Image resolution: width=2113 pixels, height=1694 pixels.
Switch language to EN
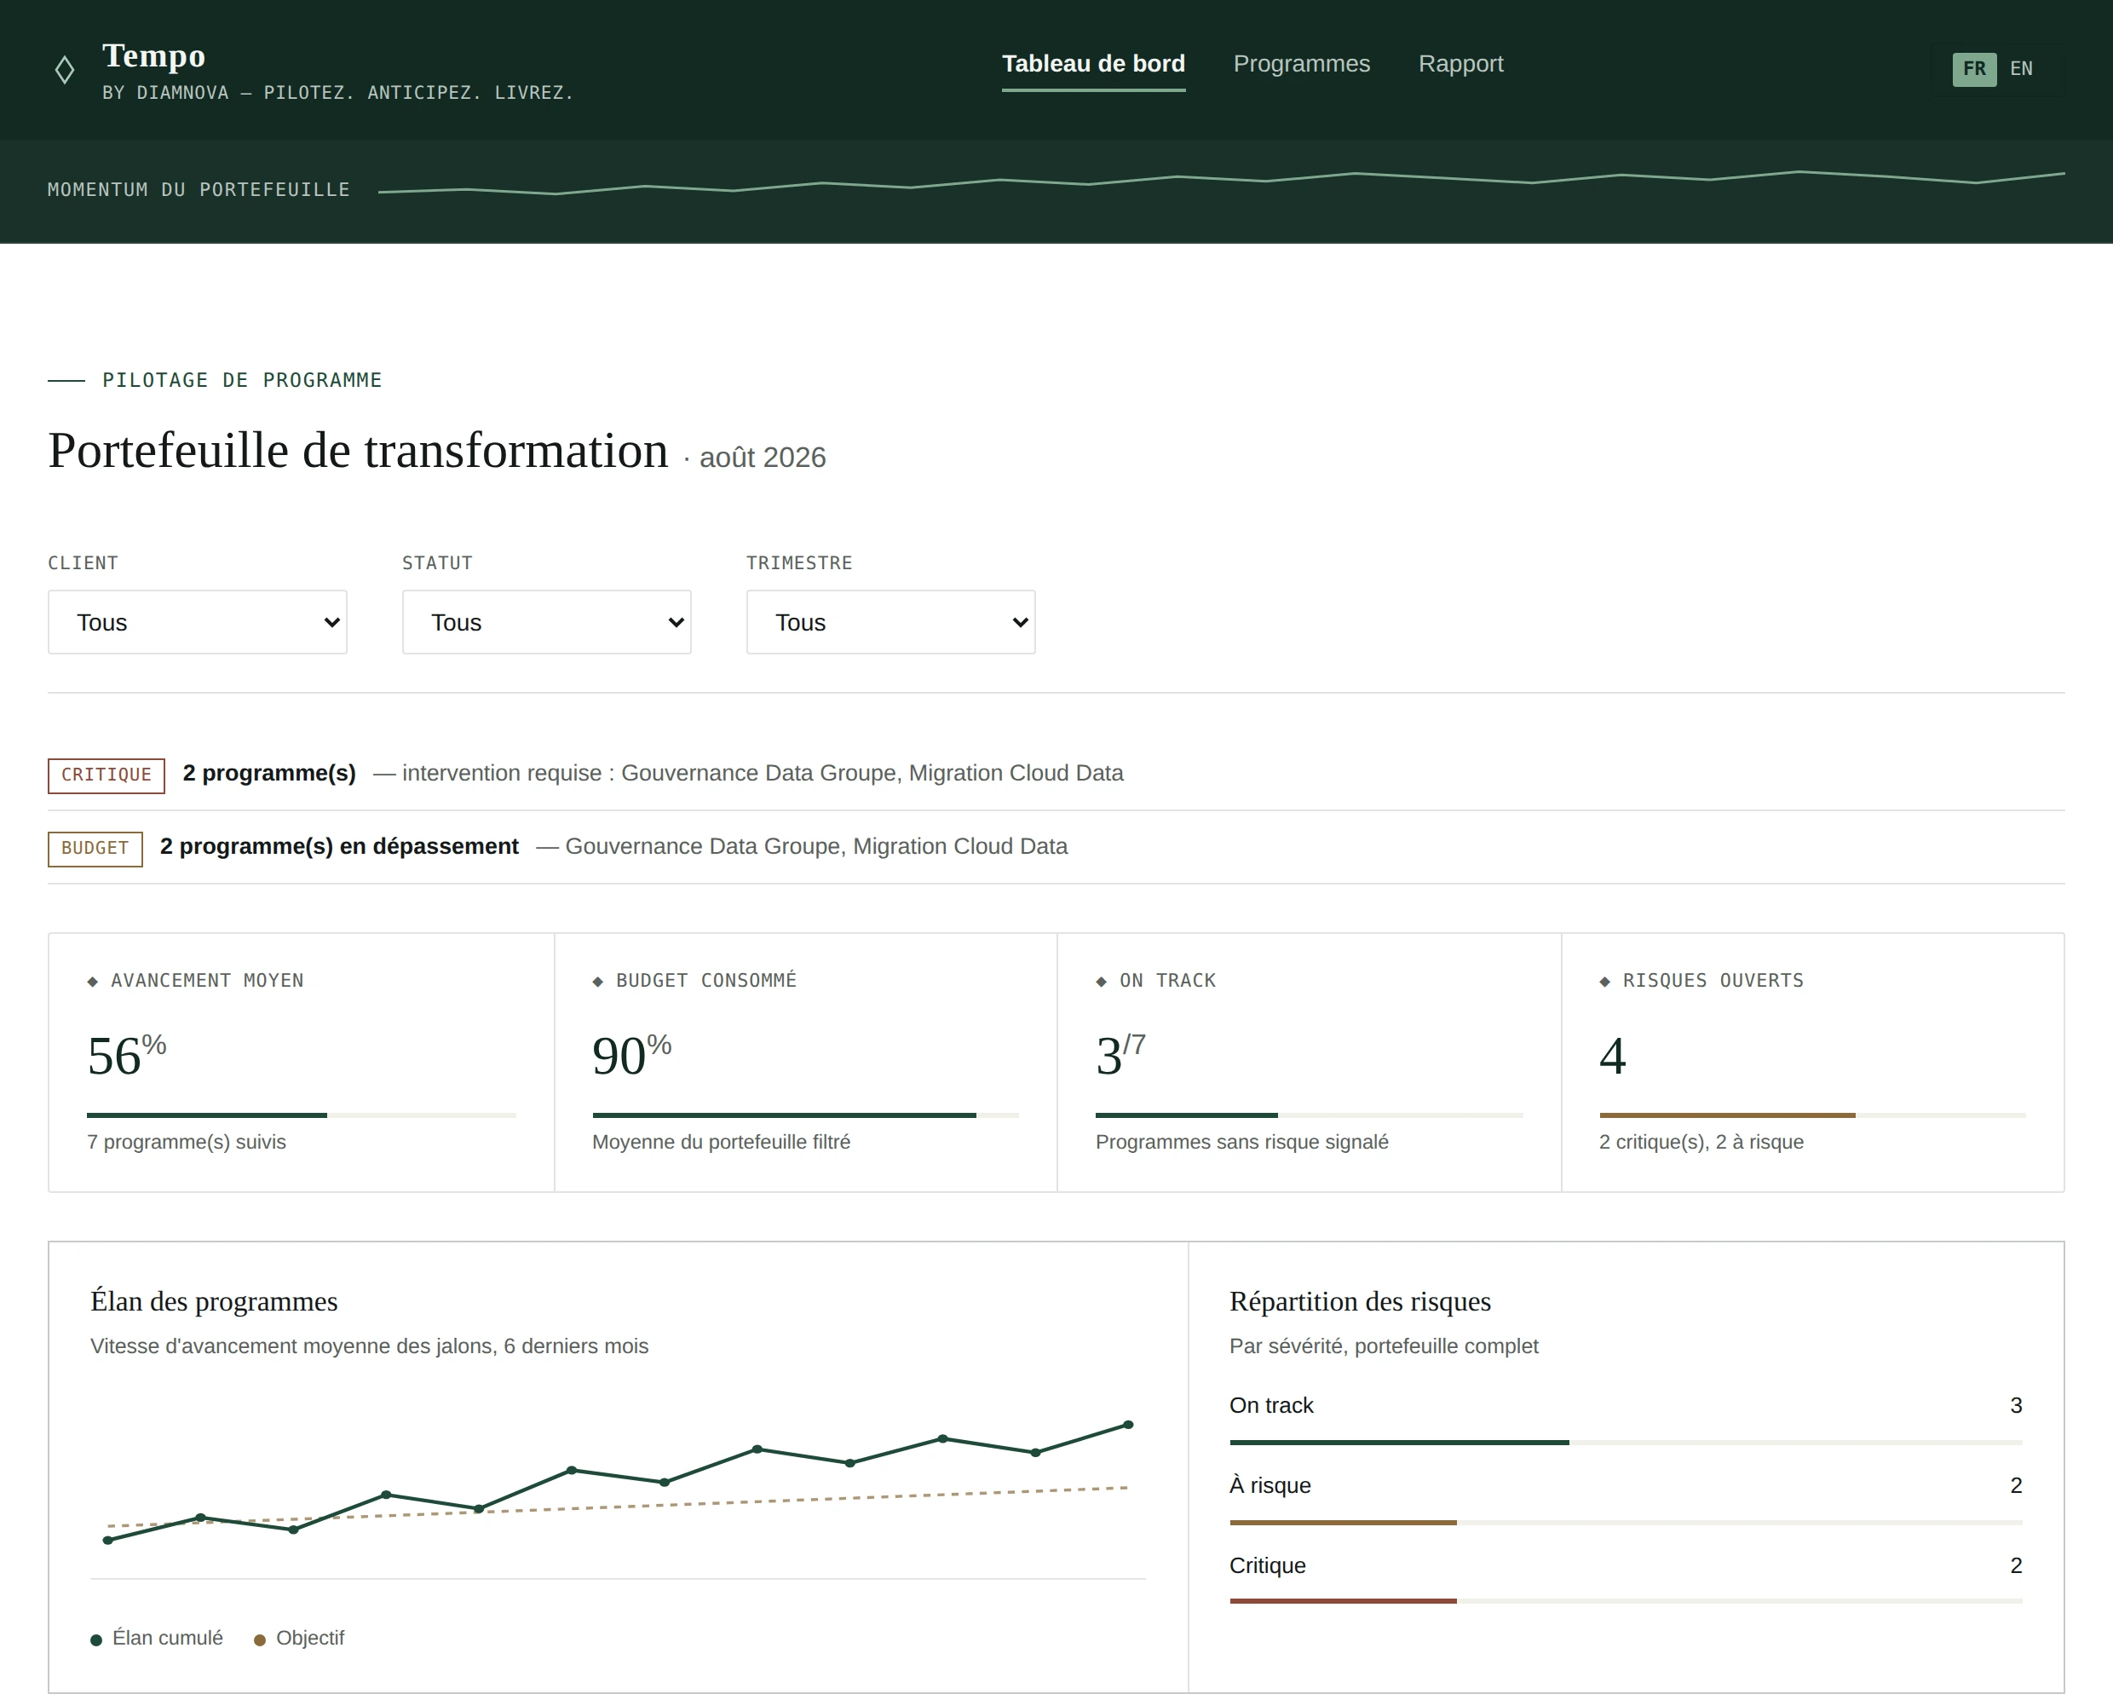tap(2021, 69)
